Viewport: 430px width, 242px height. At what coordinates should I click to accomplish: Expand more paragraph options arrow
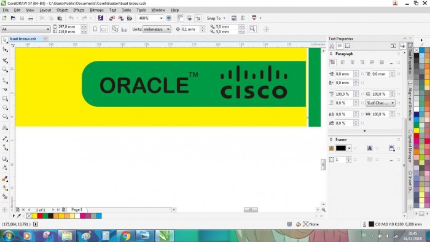click(364, 131)
